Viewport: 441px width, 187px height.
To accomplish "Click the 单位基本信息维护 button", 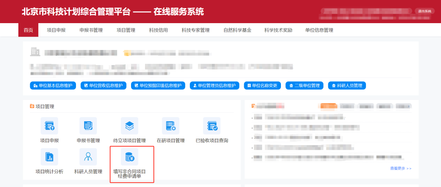I will tap(53, 85).
